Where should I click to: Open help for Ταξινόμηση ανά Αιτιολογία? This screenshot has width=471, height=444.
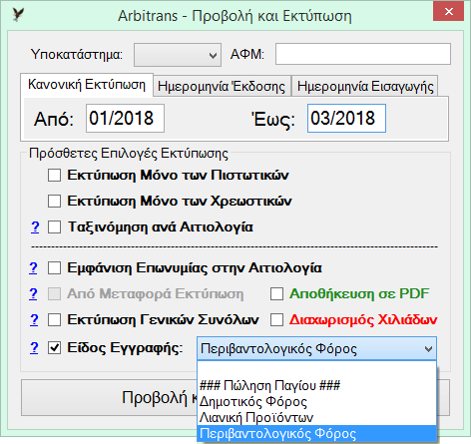tap(35, 227)
